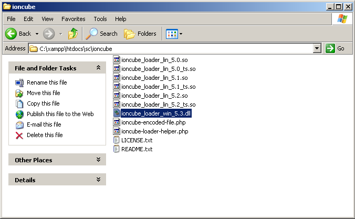Image resolution: width=355 pixels, height=219 pixels.
Task: Expand the Details panel
Action: [98, 180]
